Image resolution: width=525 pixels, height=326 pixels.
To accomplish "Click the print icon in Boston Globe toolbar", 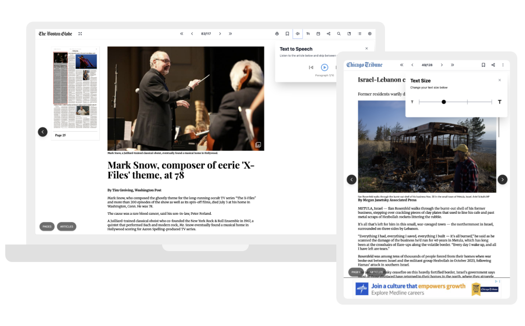I will pos(277,34).
